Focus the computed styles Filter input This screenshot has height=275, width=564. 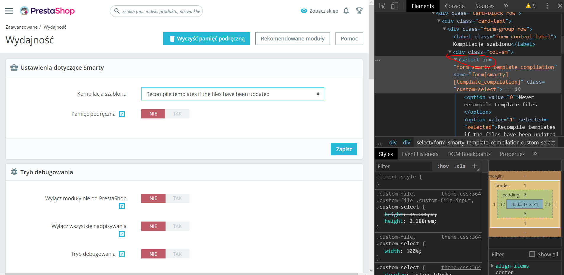tap(509, 254)
